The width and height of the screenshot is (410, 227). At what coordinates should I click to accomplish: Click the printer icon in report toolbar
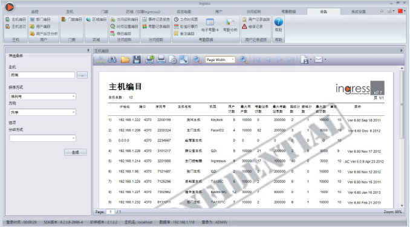(x=161, y=60)
